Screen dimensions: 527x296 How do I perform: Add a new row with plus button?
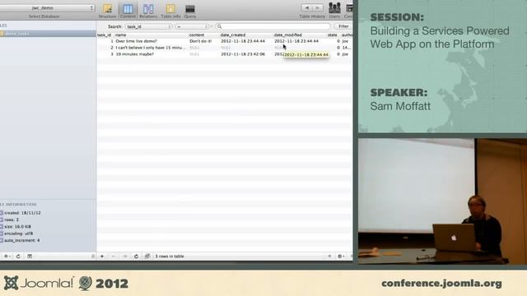[x=102, y=256]
